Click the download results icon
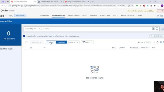Viewport: 164px width, 92px height. point(154,42)
